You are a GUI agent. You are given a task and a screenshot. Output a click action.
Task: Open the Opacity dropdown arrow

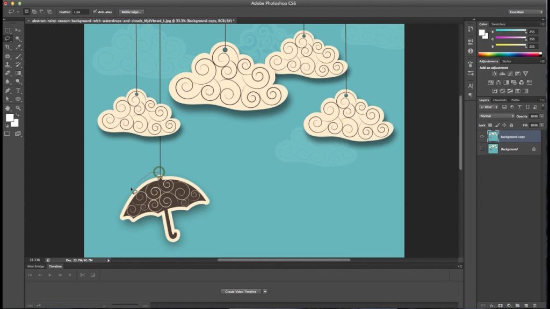(x=541, y=115)
